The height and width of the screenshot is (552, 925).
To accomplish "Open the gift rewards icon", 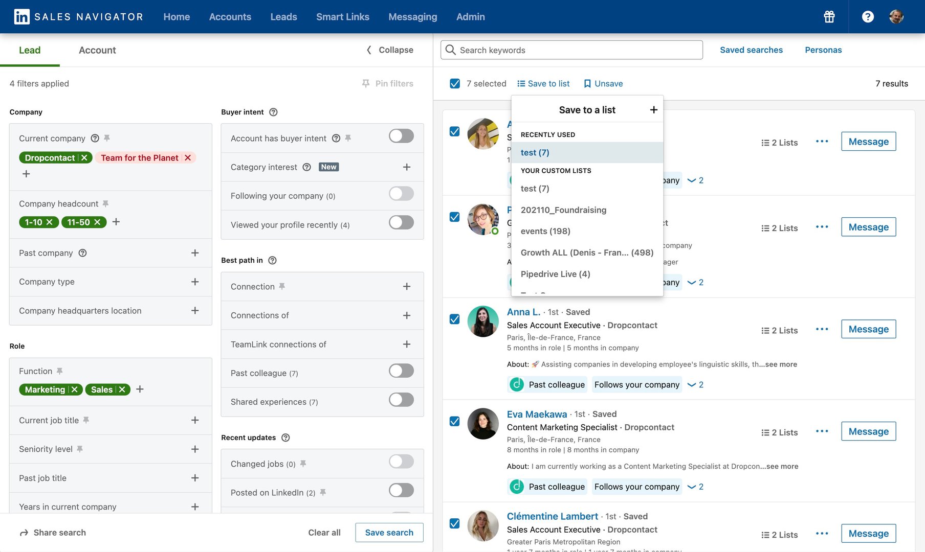I will (829, 17).
